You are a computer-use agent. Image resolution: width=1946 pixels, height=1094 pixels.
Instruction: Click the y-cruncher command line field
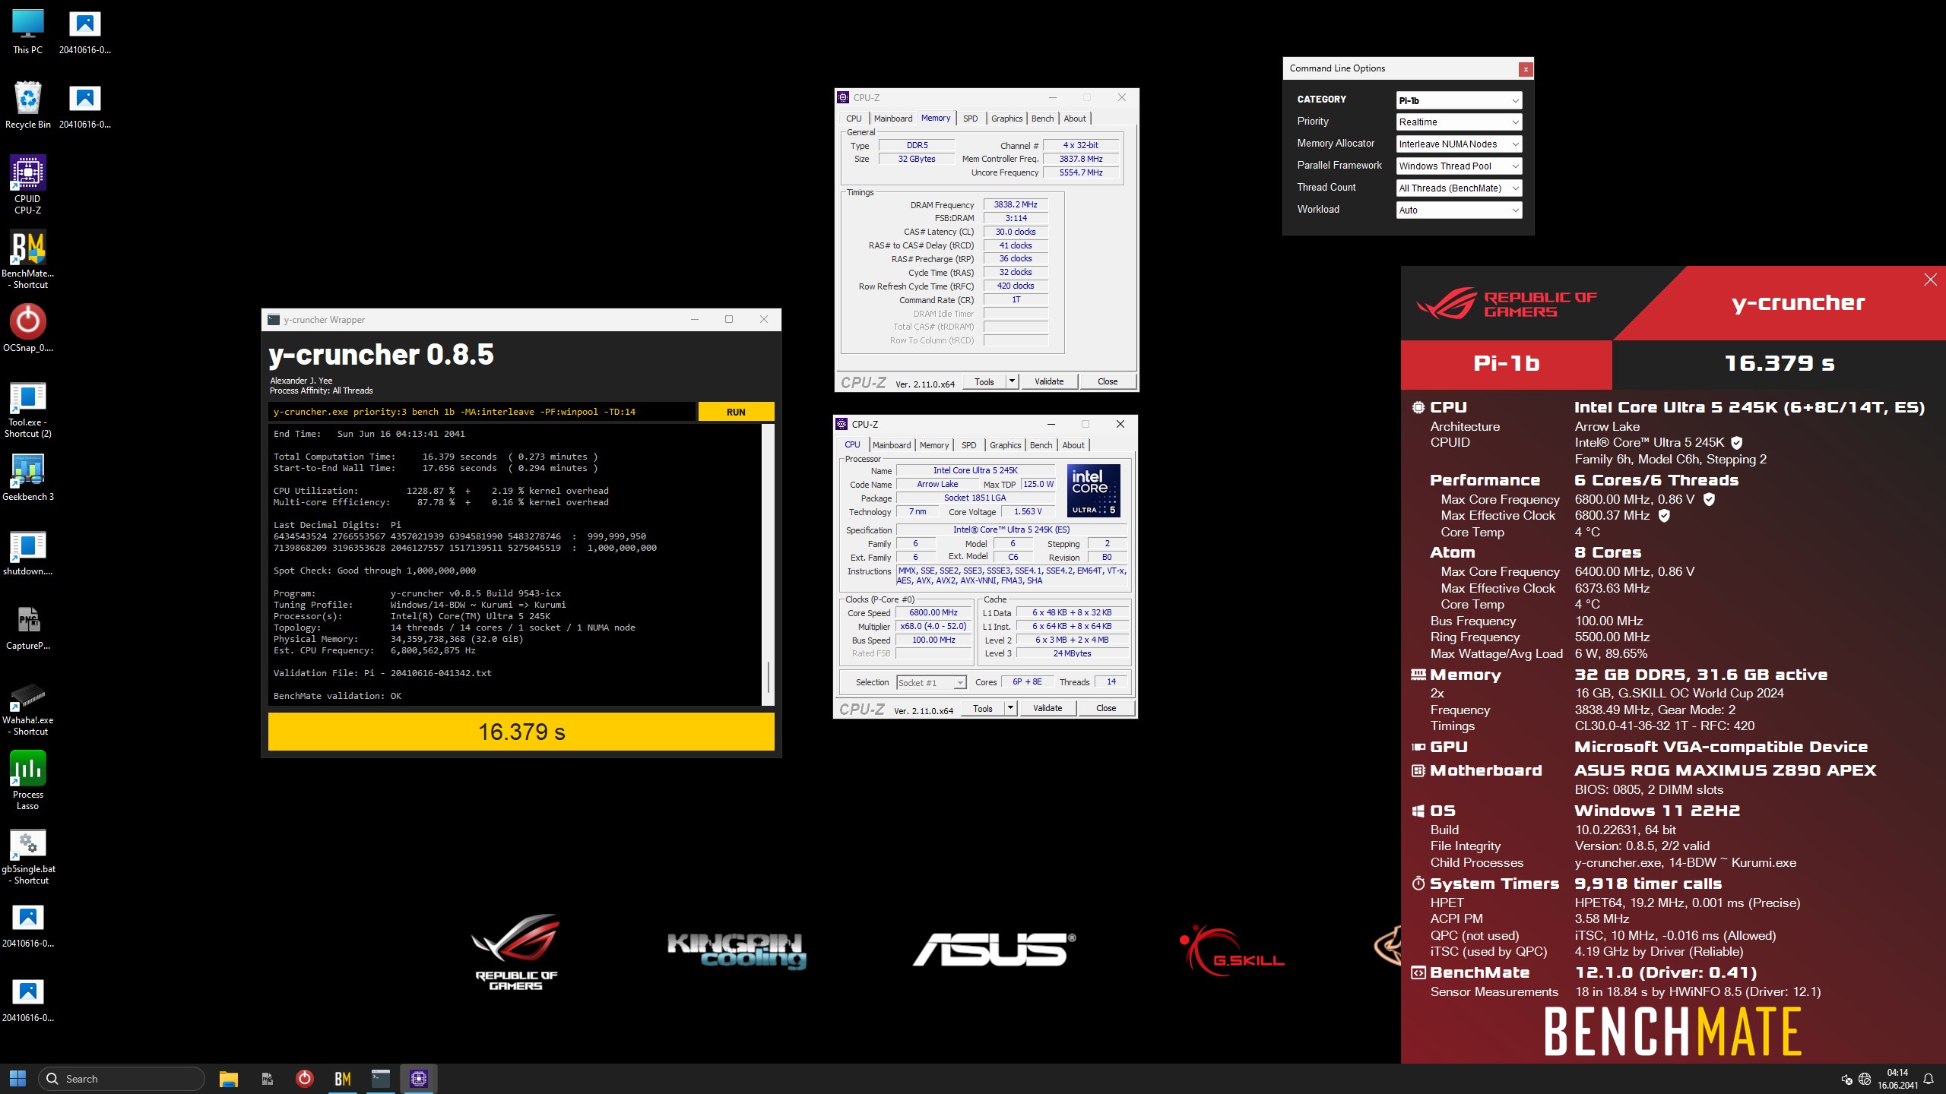pos(482,412)
